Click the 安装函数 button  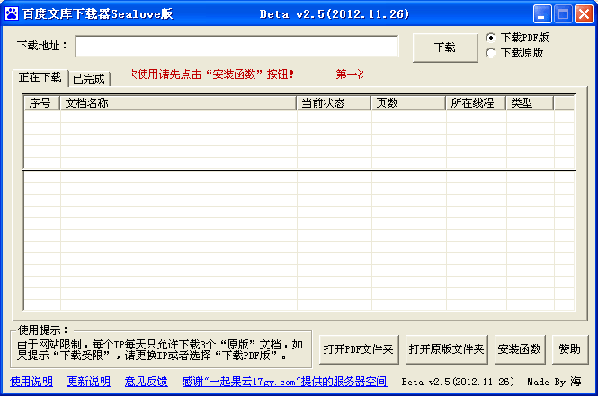pyautogui.click(x=520, y=348)
